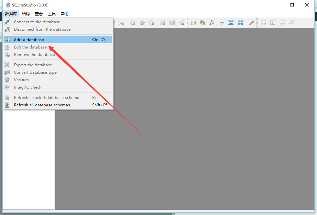This screenshot has width=317, height=215.
Task: Run Integrity check from the menu
Action: pos(58,87)
